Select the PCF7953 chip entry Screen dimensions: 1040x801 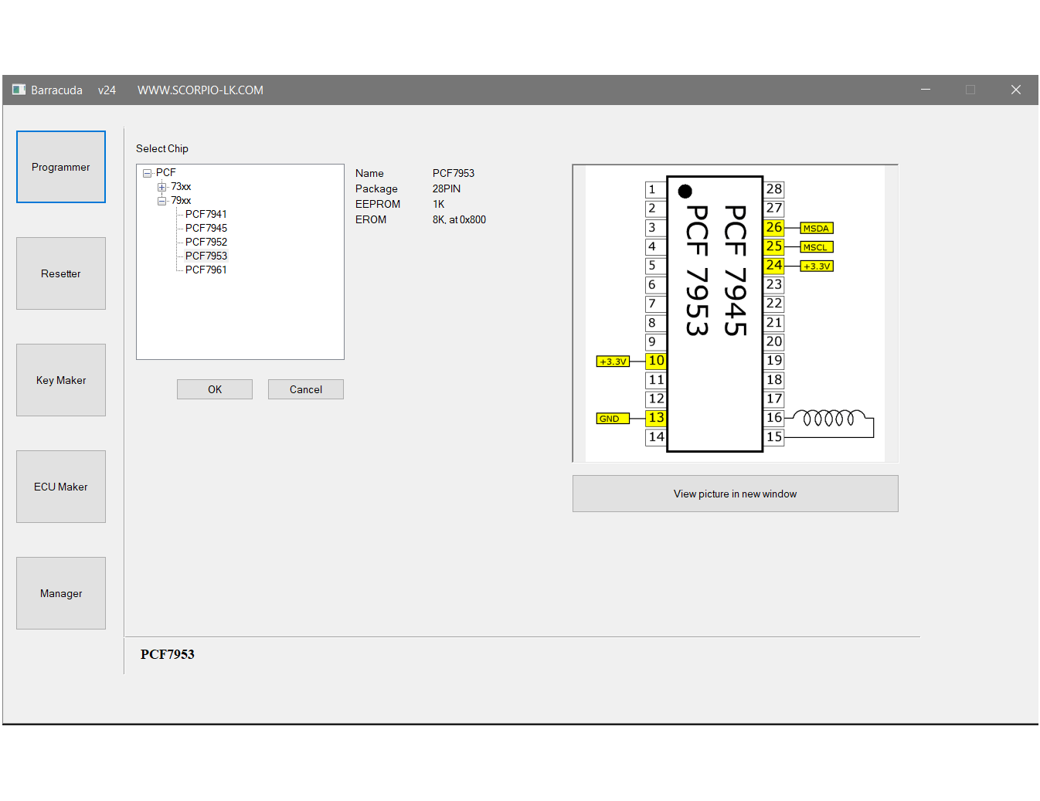(x=206, y=256)
